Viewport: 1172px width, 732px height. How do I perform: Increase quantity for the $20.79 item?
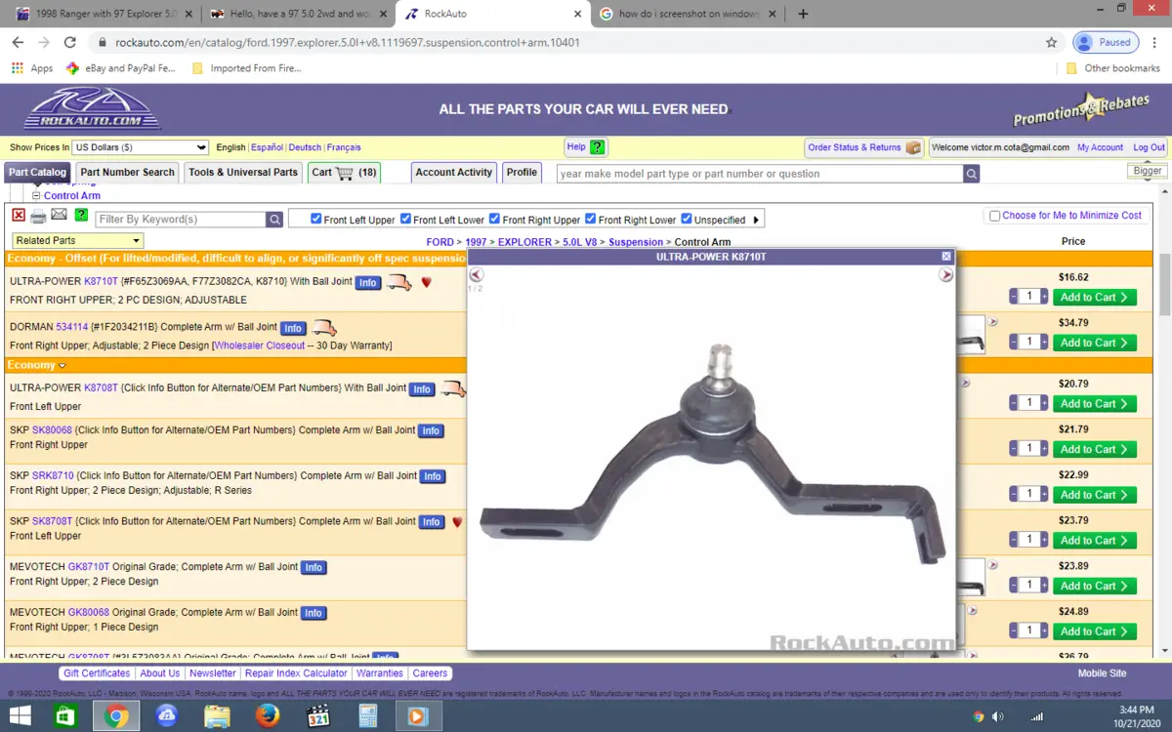pyautogui.click(x=1044, y=403)
